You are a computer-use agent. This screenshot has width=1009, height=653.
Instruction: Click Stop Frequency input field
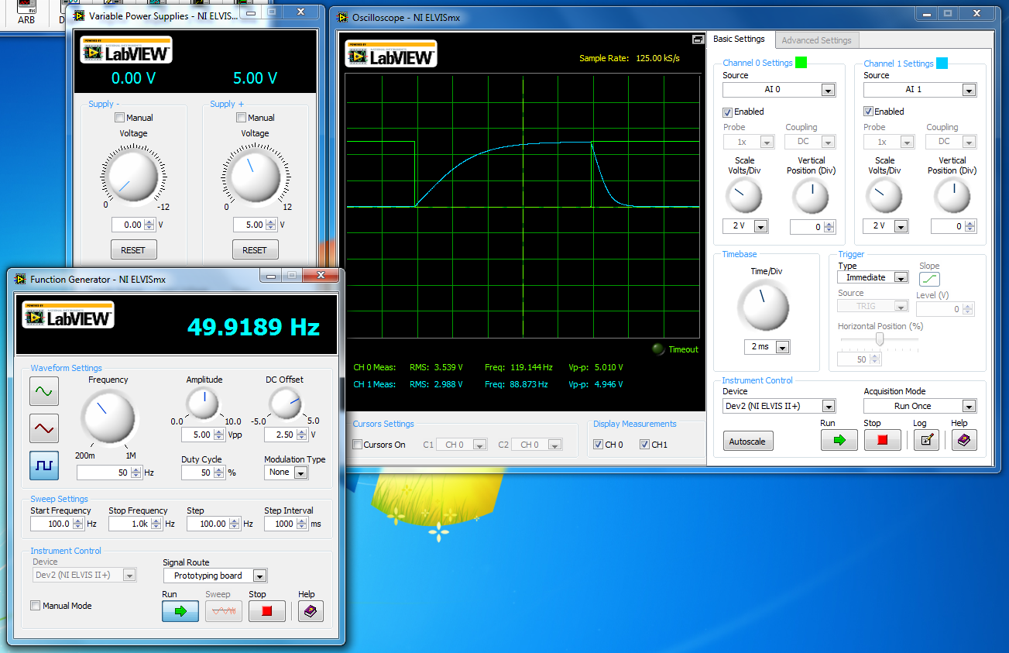point(129,524)
